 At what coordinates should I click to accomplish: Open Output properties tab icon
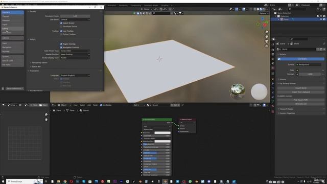273,55
